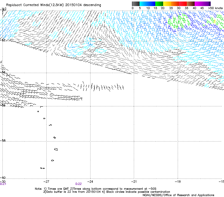Image resolution: width=224 pixels, height=197 pixels.
Task: Click the '-60' latitude axis label
Action: click(3, 178)
